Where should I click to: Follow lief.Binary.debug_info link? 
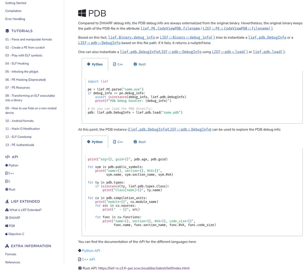pyautogui.click(x=132, y=37)
